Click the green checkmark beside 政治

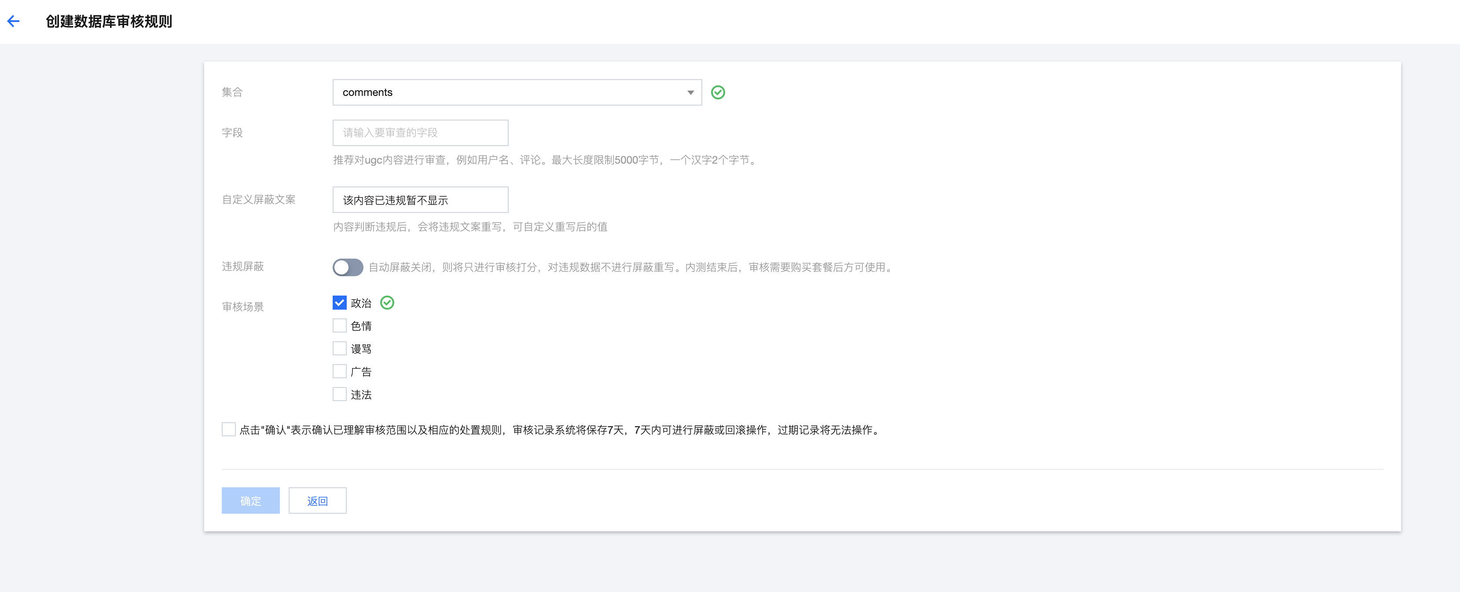(387, 303)
